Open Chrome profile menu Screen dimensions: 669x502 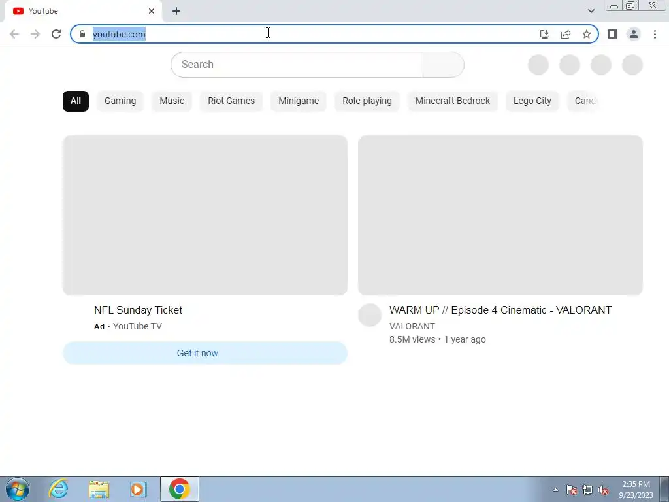[x=634, y=34]
